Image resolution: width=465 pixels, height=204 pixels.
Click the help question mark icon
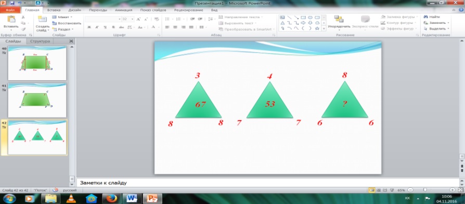coord(460,10)
